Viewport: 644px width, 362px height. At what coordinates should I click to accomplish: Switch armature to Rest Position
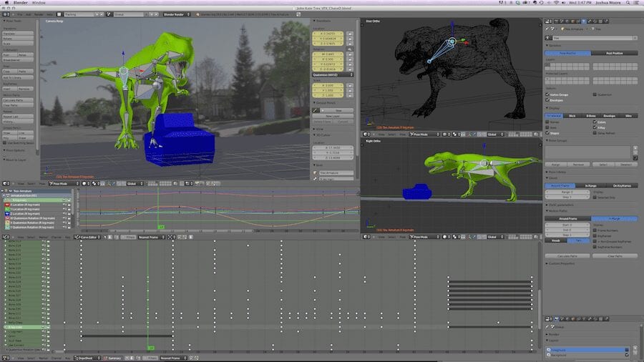(615, 53)
